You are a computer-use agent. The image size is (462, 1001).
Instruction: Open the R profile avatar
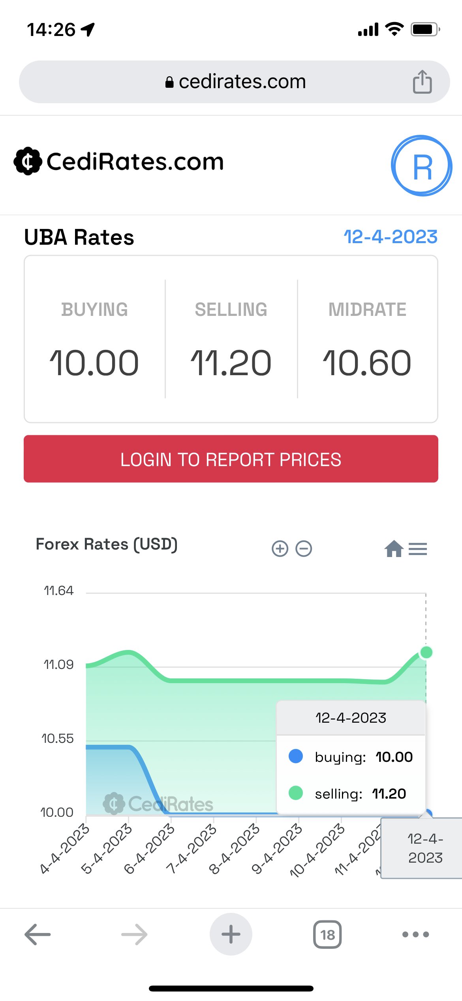tap(421, 166)
